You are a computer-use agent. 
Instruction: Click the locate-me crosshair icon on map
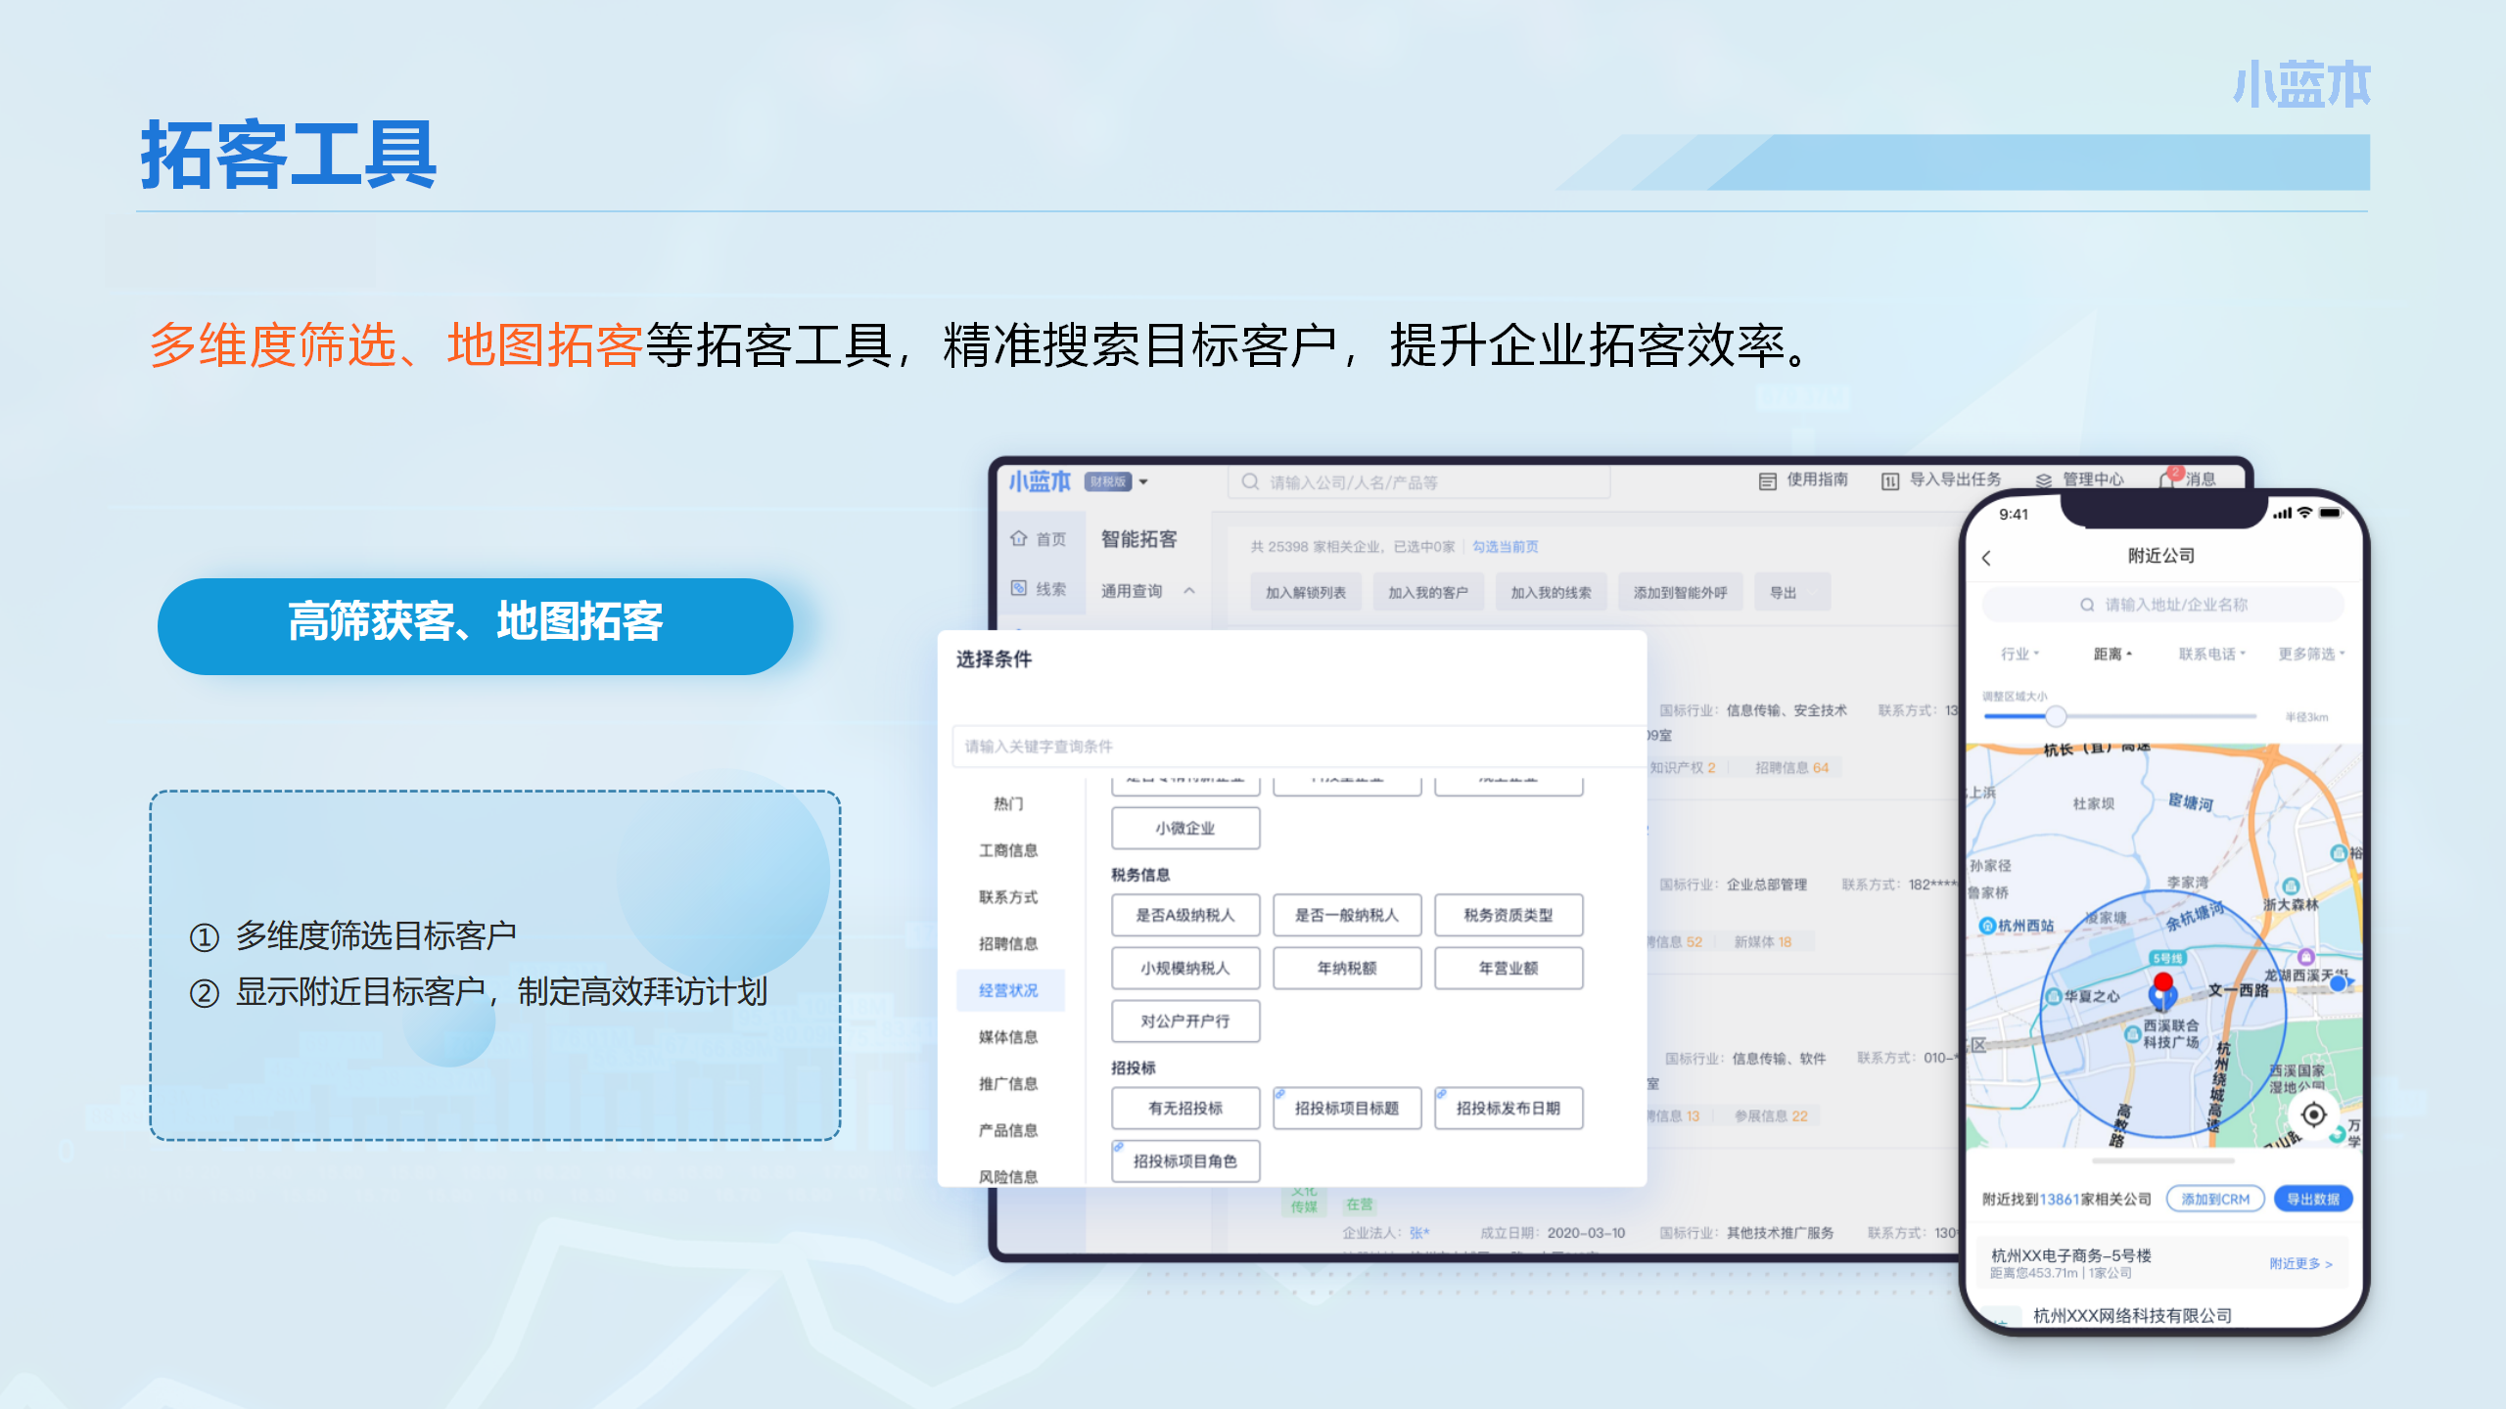coord(2313,1114)
